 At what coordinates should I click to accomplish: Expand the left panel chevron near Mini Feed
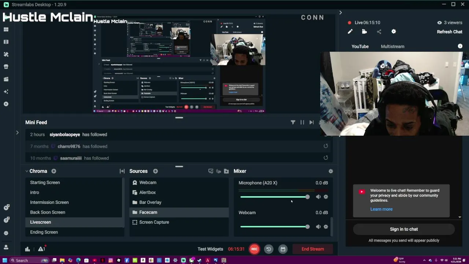click(x=17, y=133)
